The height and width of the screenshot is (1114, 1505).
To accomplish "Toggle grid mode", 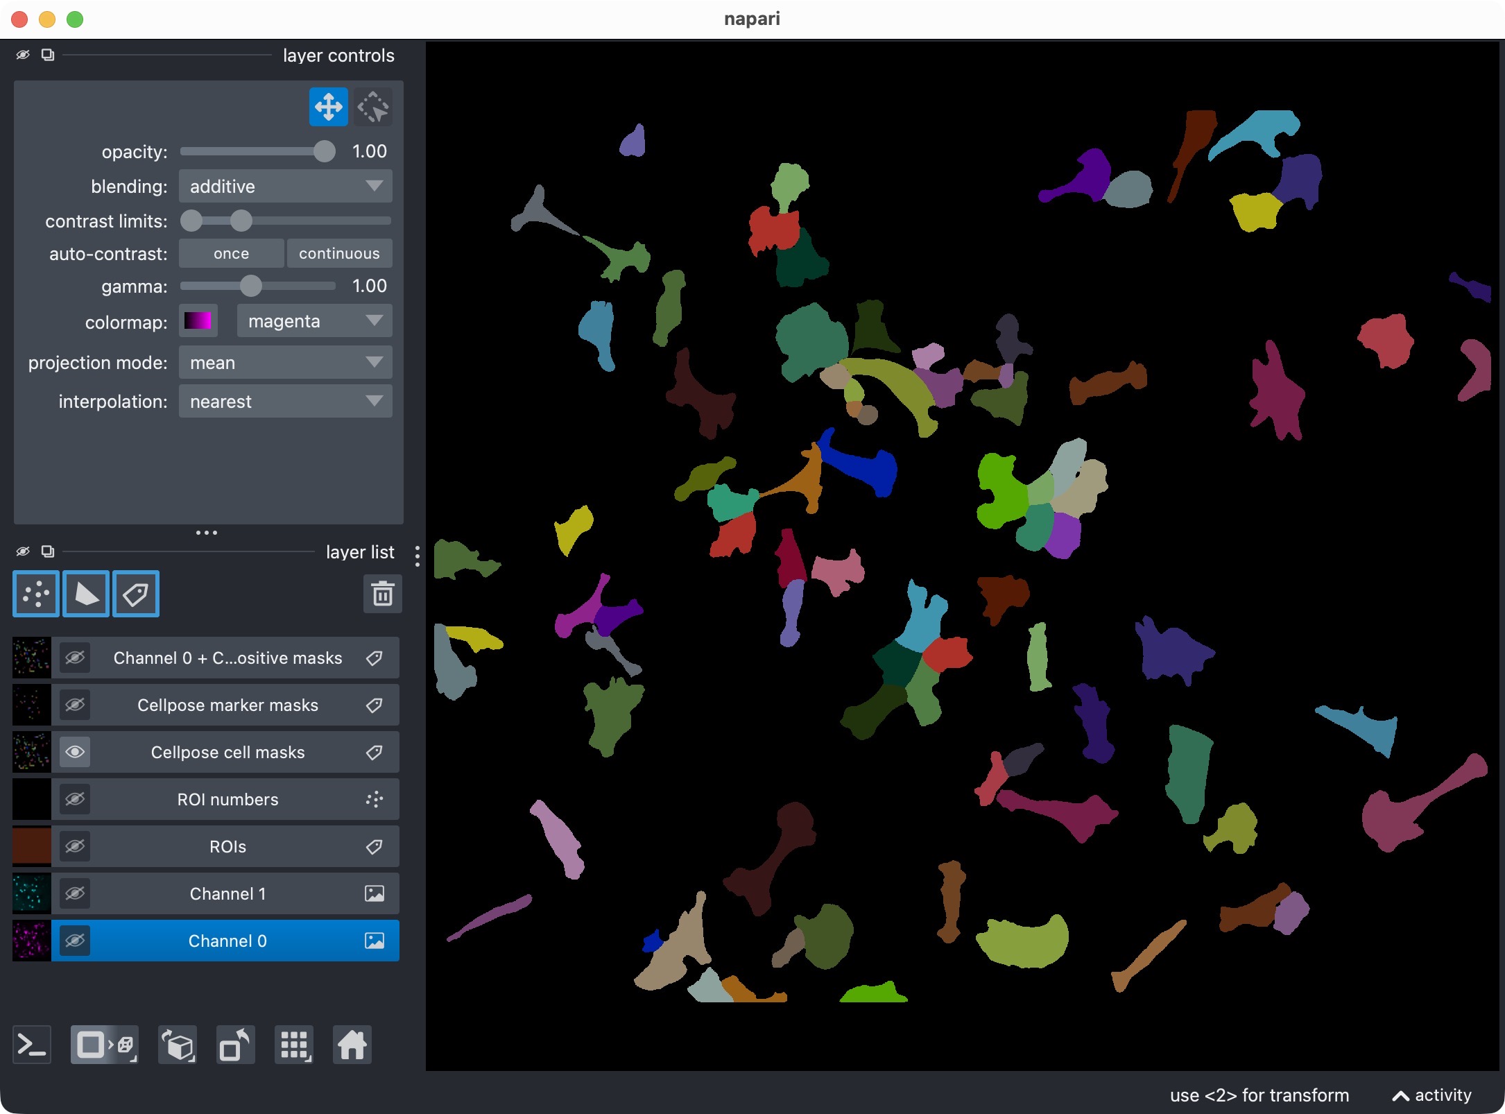I will pyautogui.click(x=294, y=1045).
